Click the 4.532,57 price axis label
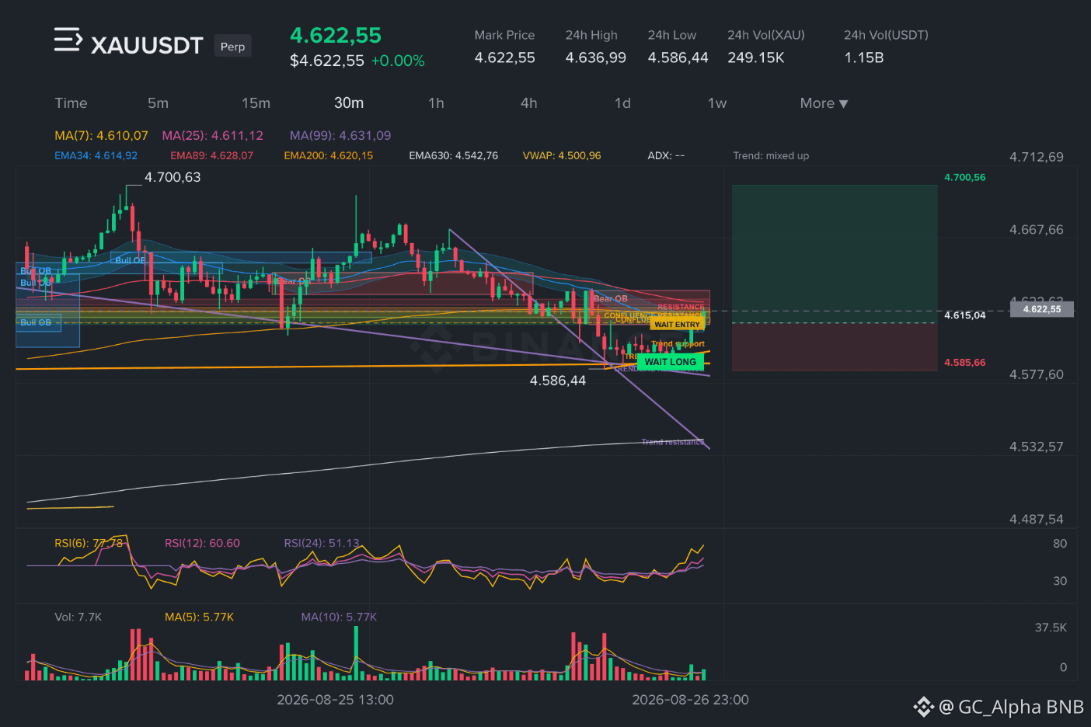 point(1037,447)
